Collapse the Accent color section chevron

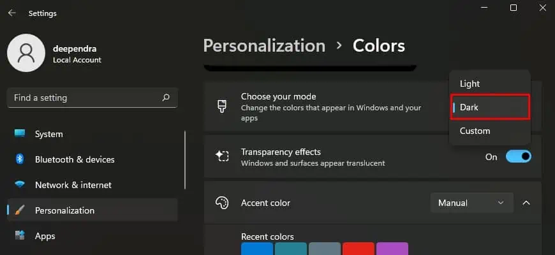(526, 203)
